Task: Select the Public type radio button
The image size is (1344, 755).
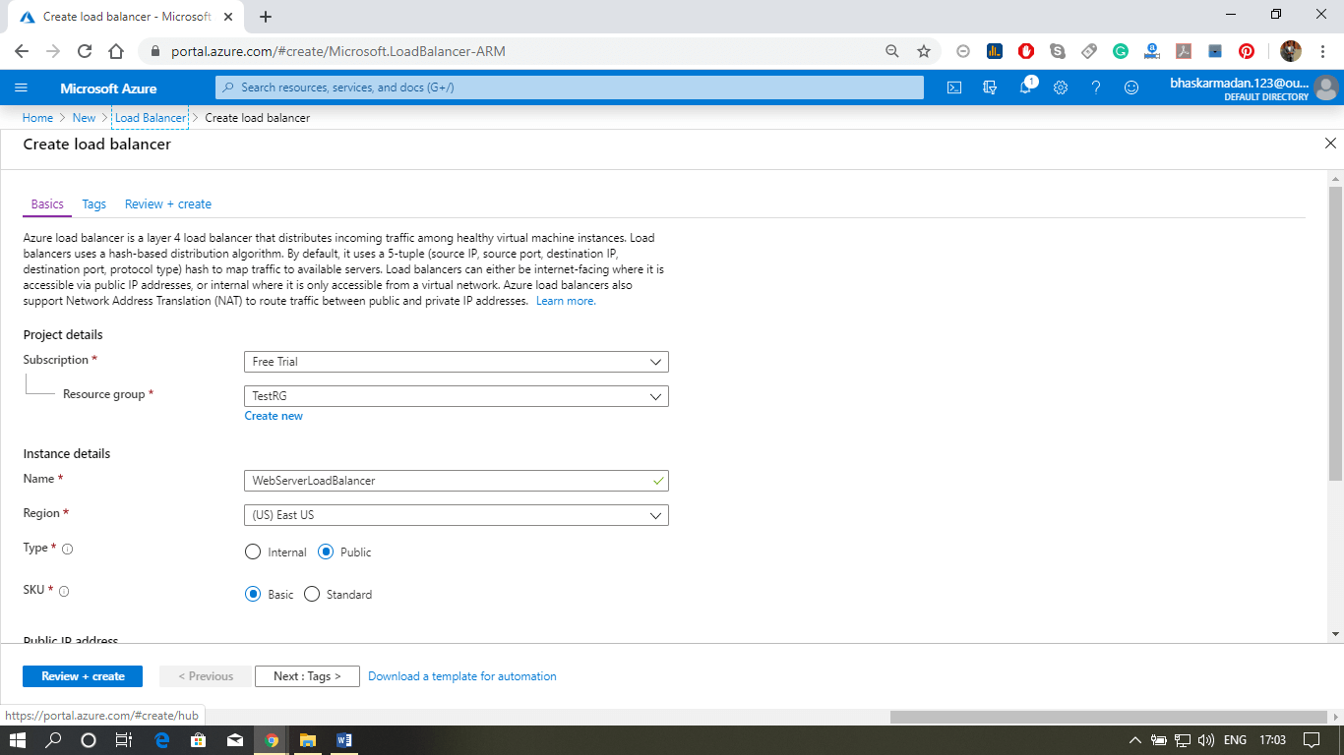Action: [x=326, y=552]
